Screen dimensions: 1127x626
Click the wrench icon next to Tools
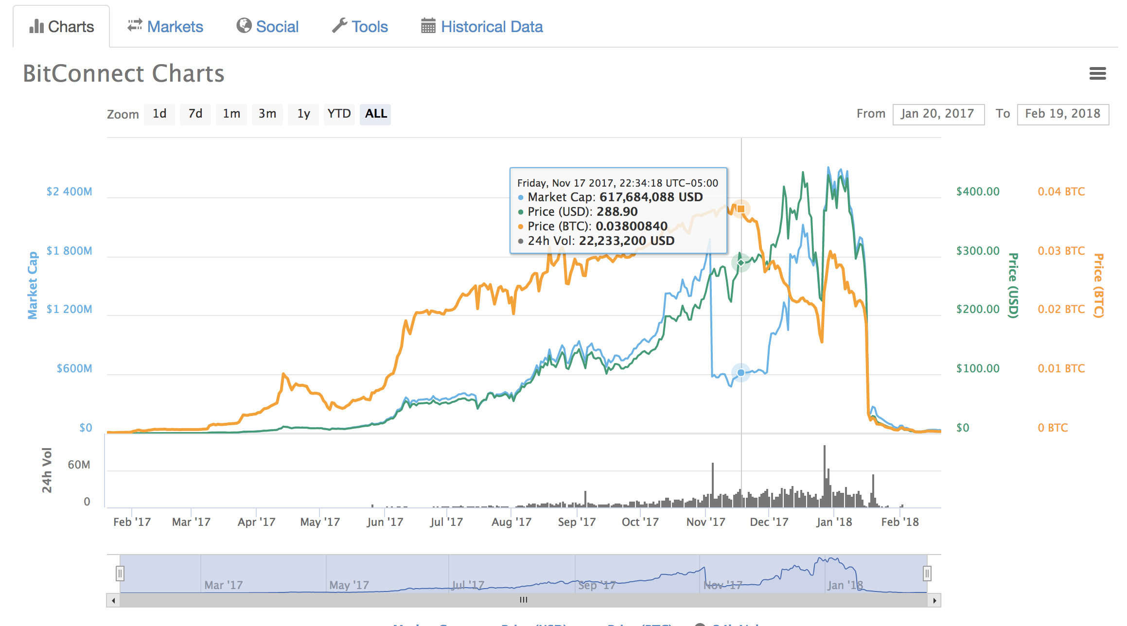click(341, 26)
